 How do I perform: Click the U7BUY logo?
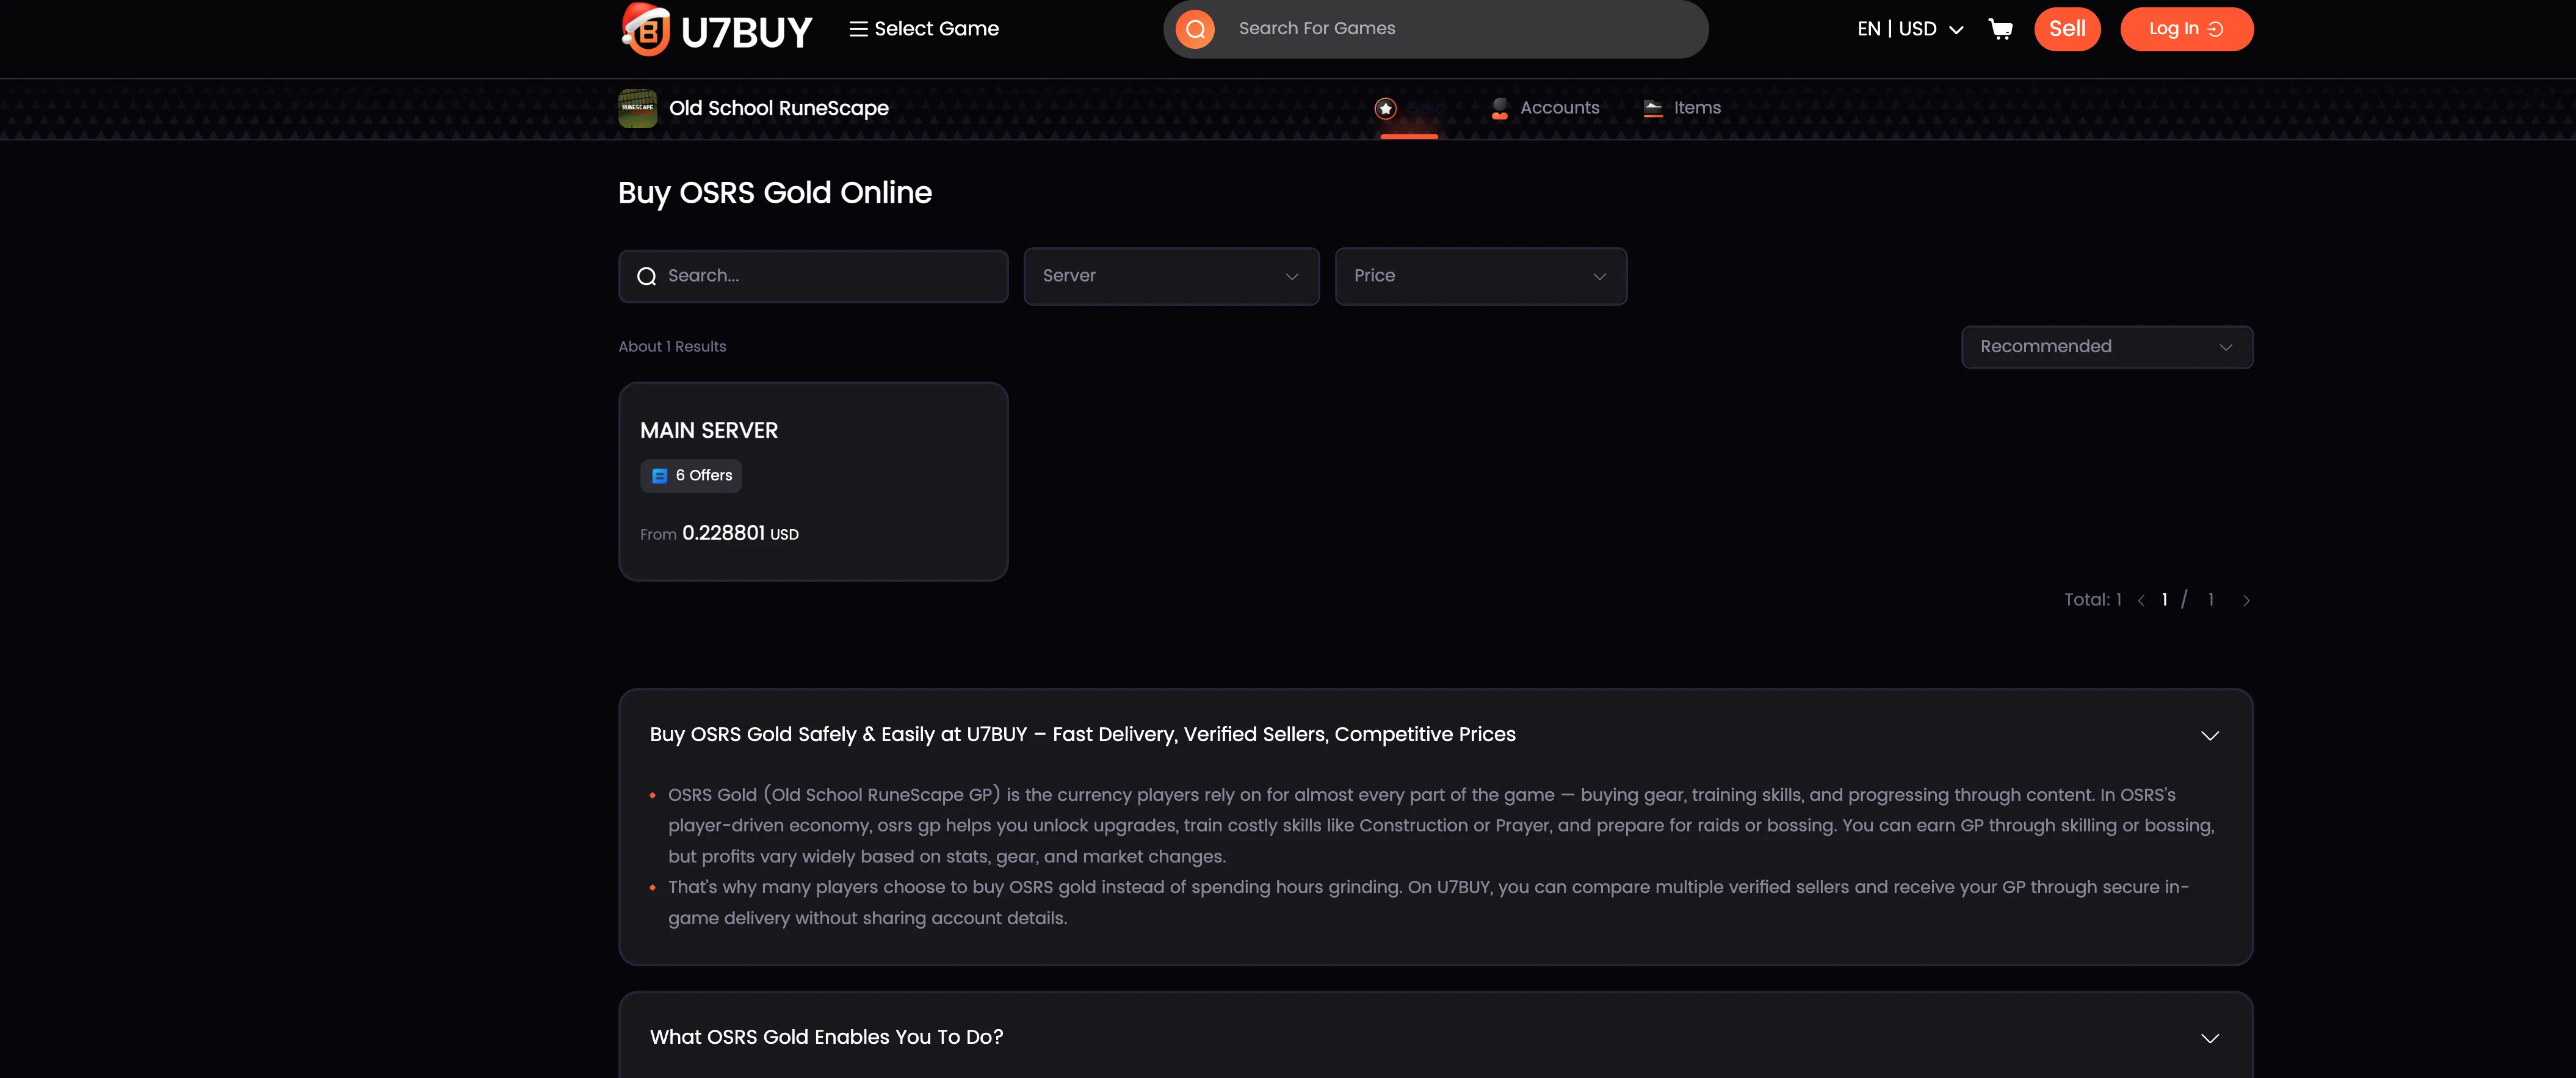pyautogui.click(x=716, y=30)
